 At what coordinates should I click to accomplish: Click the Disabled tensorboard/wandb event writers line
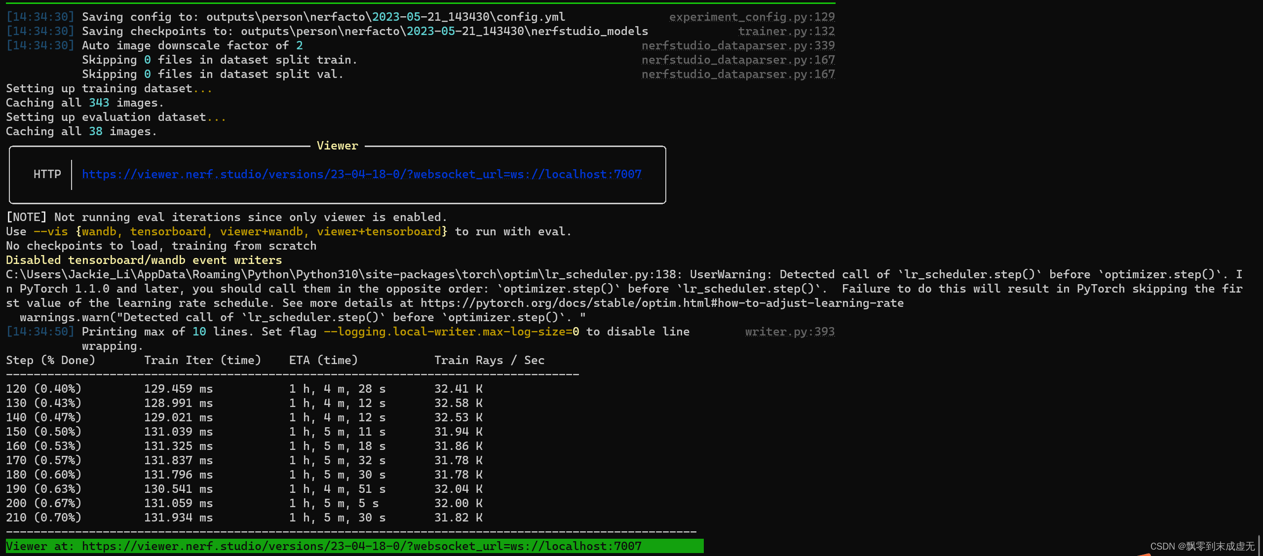pos(144,260)
